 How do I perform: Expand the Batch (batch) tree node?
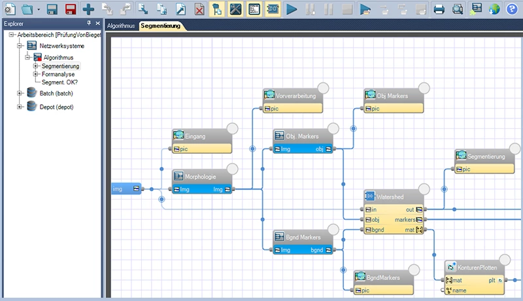[x=20, y=94]
